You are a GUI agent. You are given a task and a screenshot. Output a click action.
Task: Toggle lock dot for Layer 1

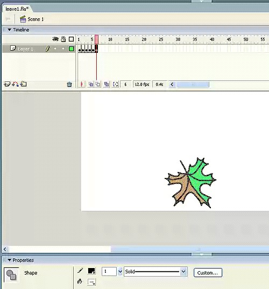pos(63,49)
